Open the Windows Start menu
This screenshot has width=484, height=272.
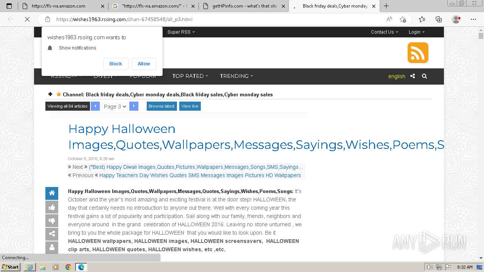coord(10,267)
